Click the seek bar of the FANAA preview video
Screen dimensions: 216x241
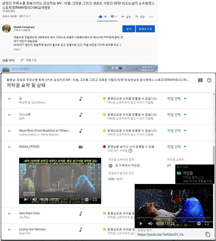(x=60, y=194)
